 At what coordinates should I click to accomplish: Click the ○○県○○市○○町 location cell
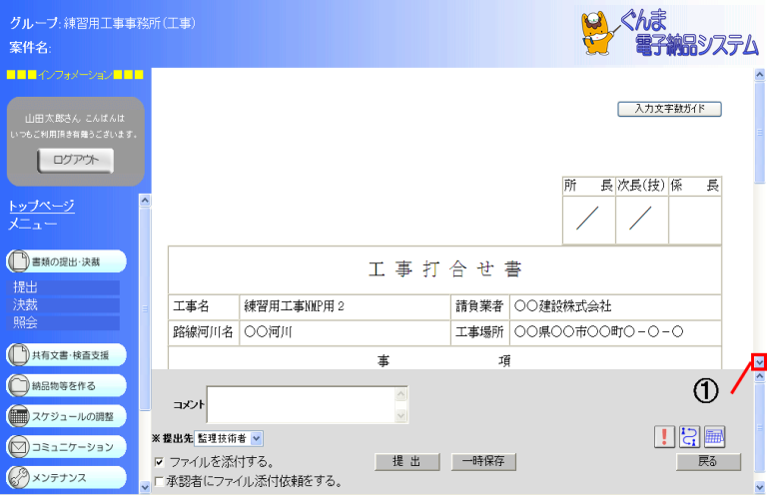coord(615,332)
